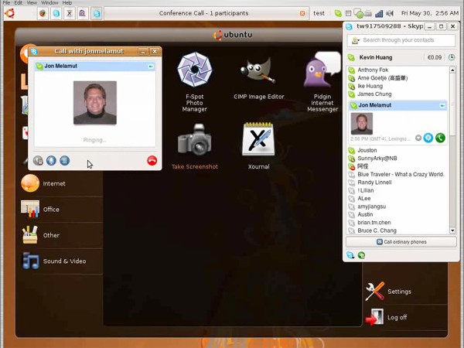This screenshot has width=464, height=348.
Task: Open dial pad in call window
Action: click(64, 161)
